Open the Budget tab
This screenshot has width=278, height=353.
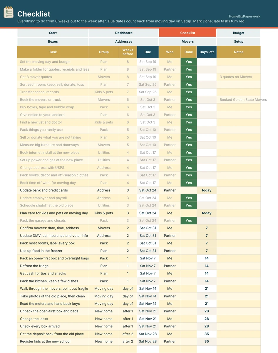pos(239,33)
